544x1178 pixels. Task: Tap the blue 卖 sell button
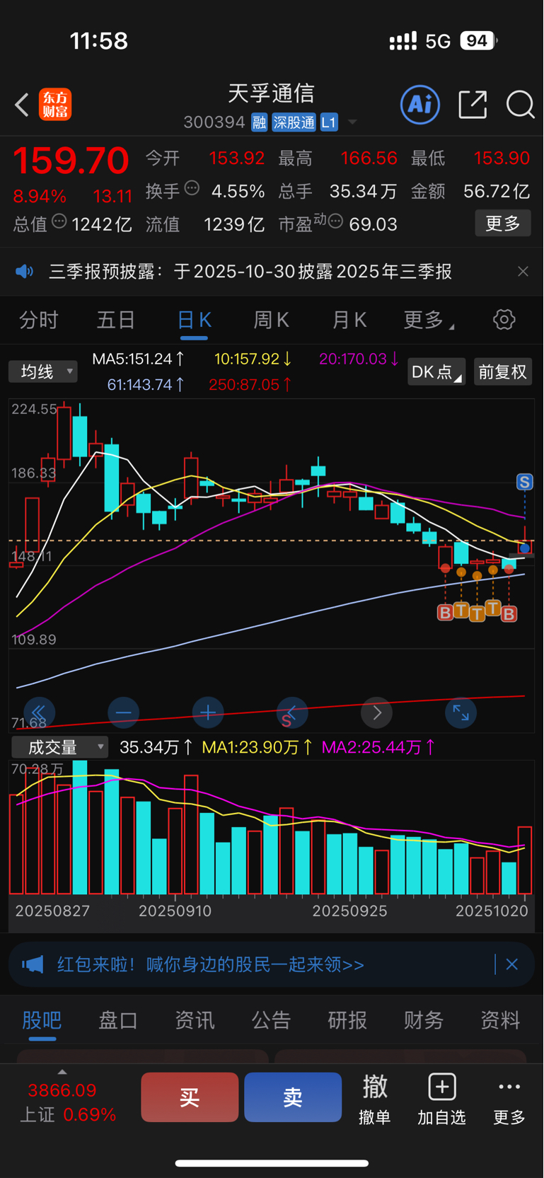pos(293,1097)
